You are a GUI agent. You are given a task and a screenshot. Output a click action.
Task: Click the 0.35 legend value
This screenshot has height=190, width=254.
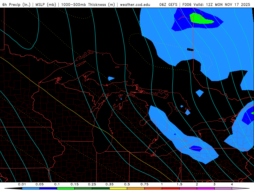tap(110, 184)
